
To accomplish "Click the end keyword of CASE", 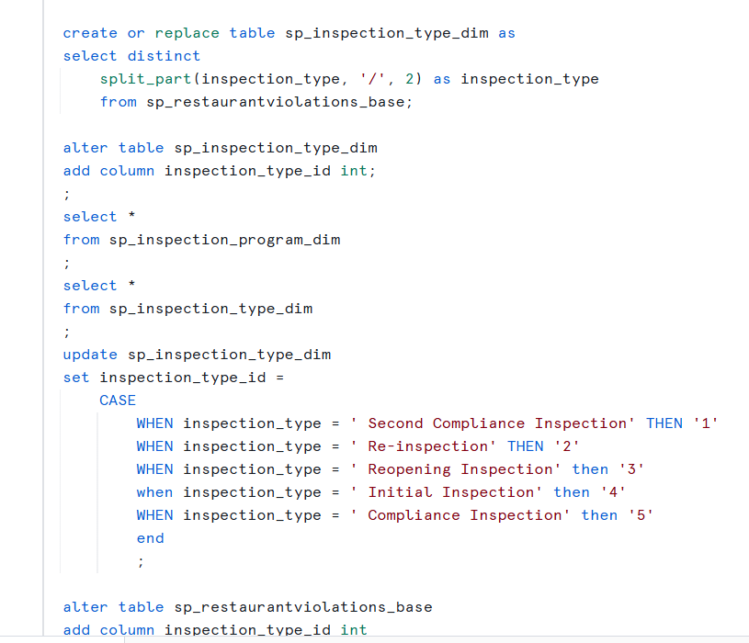I will pyautogui.click(x=150, y=538).
